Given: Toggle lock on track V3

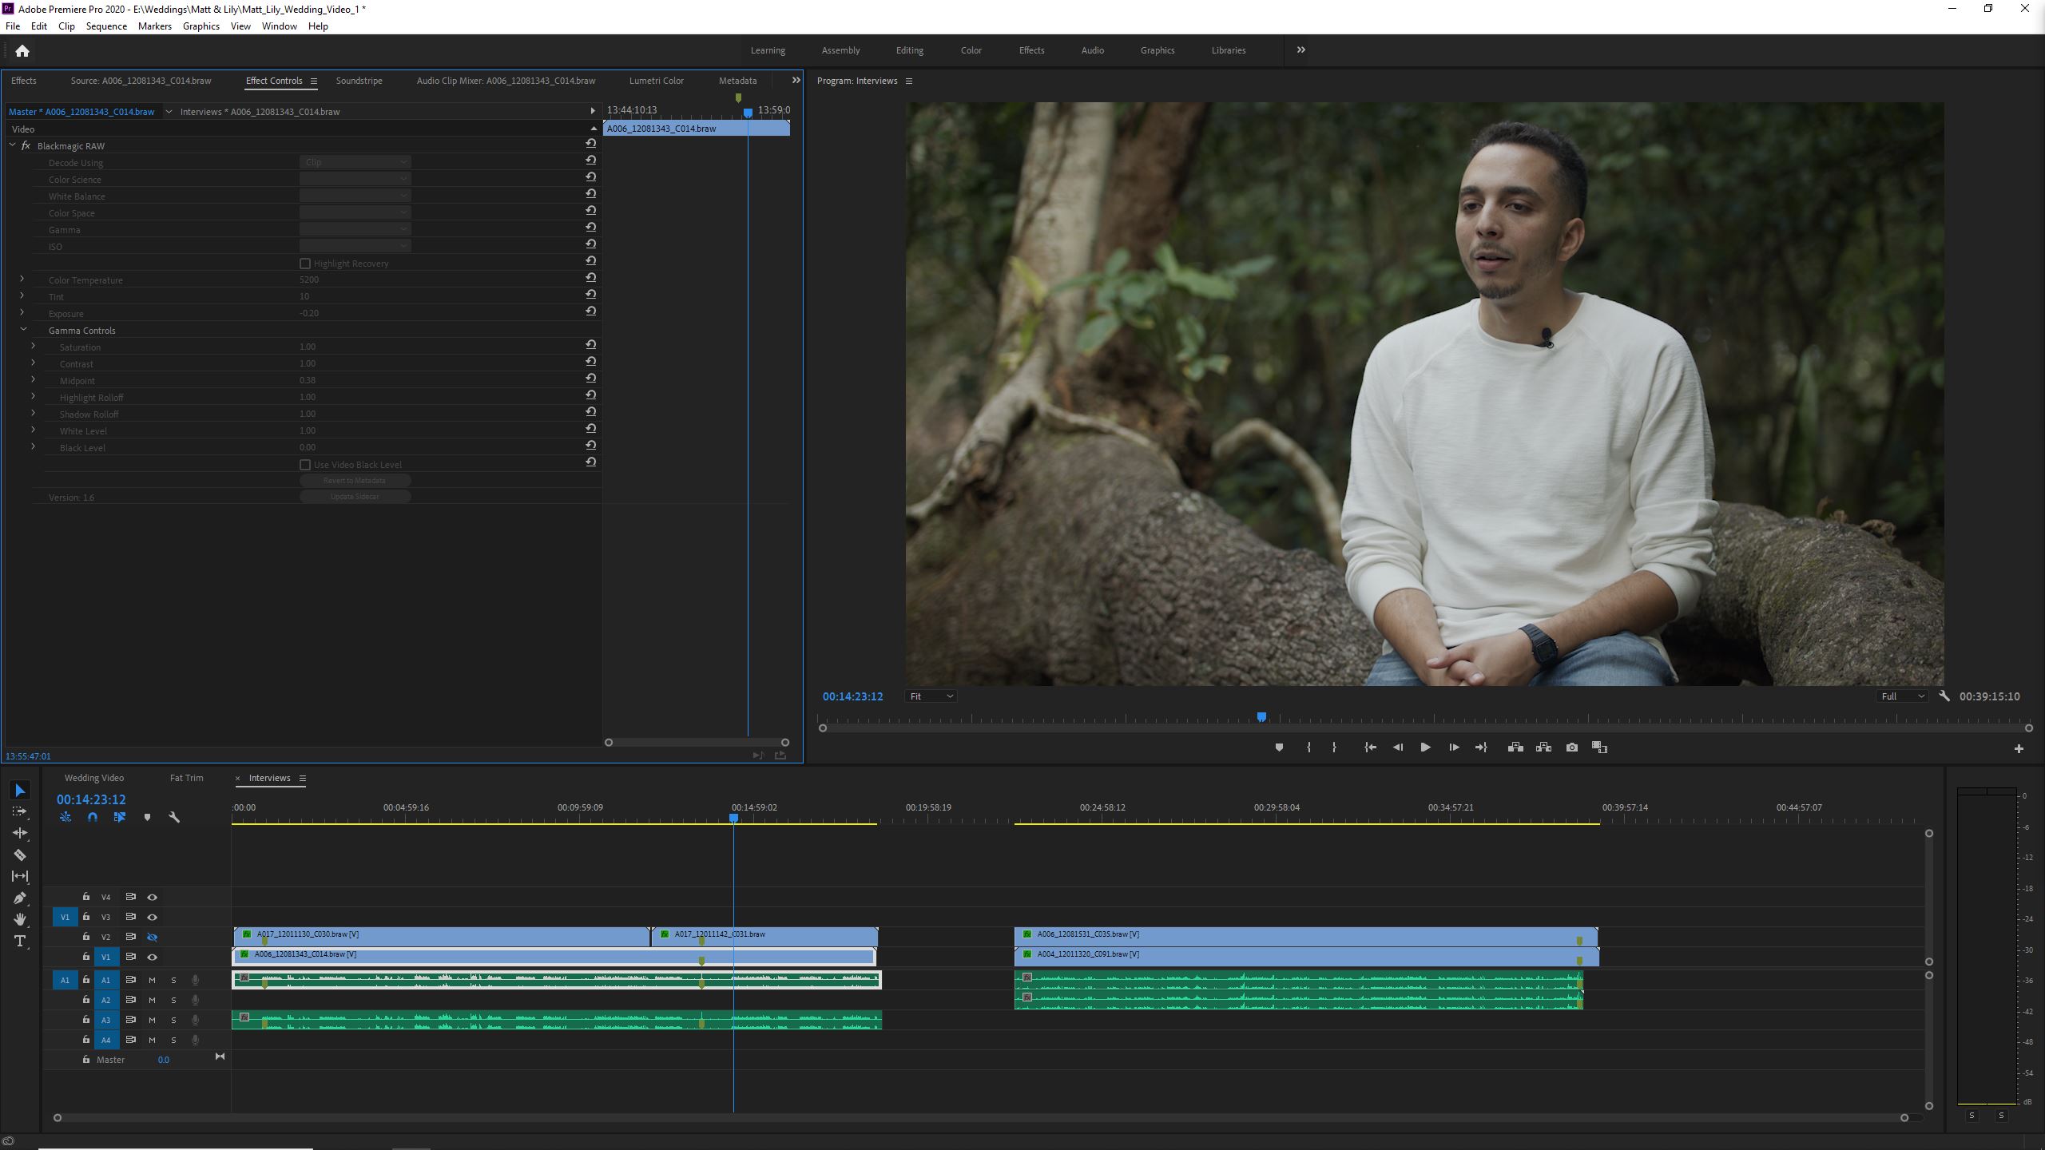Looking at the screenshot, I should (x=86, y=917).
